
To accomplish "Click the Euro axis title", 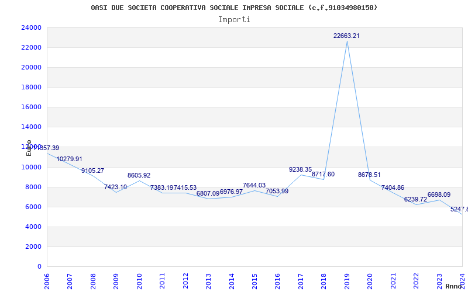I will (x=29, y=148).
